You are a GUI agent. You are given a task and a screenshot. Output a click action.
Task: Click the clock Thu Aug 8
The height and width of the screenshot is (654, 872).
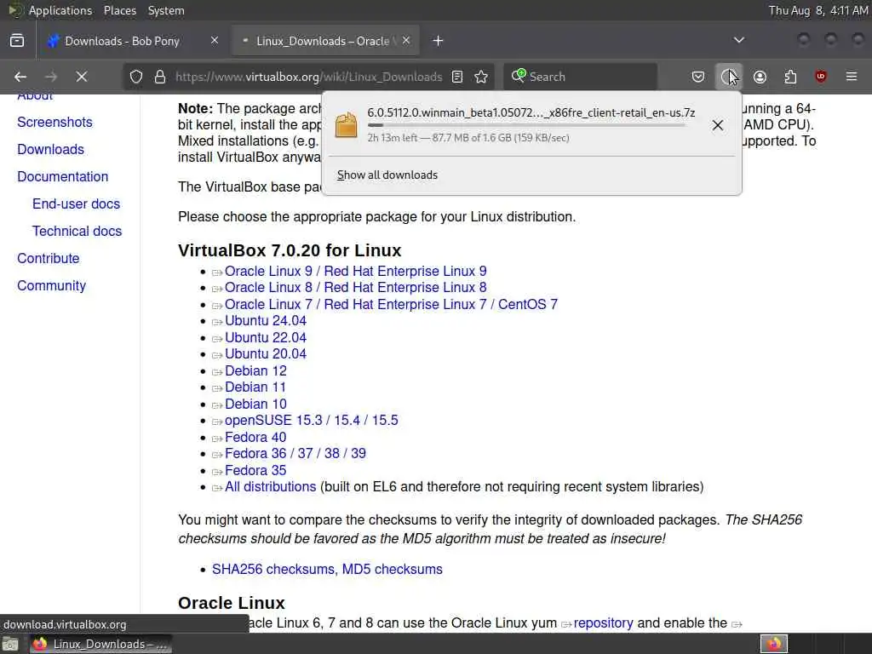click(818, 10)
